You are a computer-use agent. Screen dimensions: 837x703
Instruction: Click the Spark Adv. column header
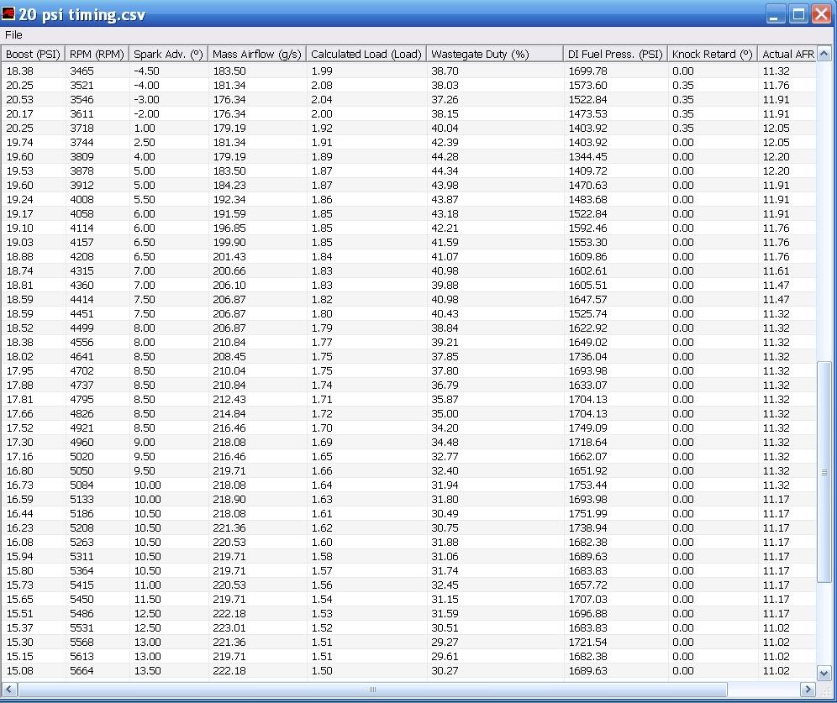pos(168,54)
